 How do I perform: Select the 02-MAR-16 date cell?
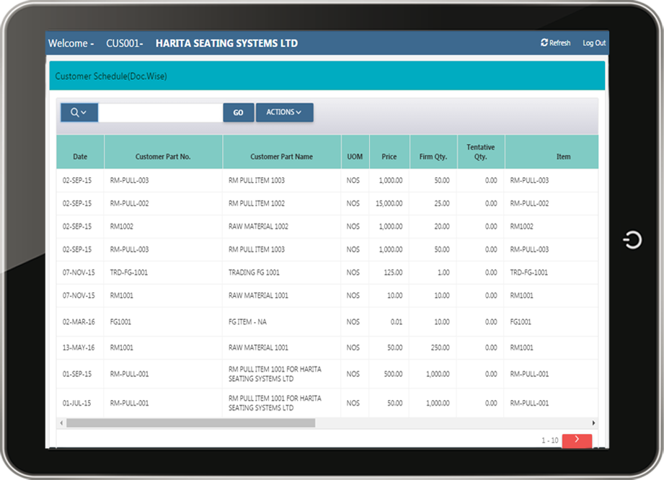pos(79,321)
